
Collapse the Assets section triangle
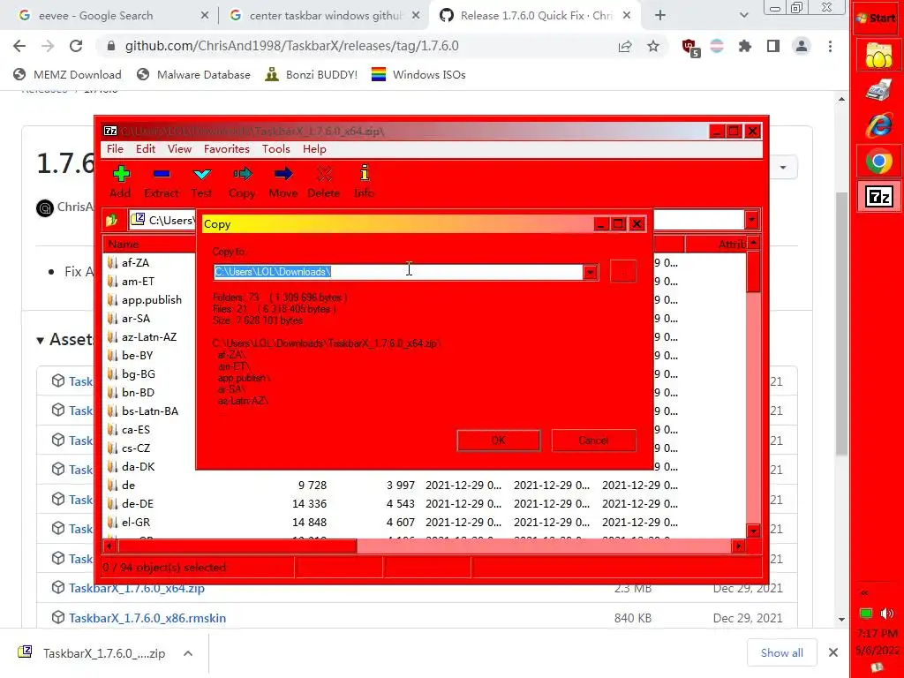click(40, 341)
